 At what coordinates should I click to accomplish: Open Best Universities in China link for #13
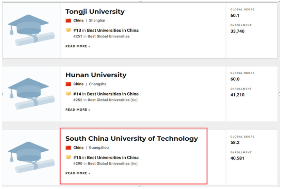(x=113, y=30)
